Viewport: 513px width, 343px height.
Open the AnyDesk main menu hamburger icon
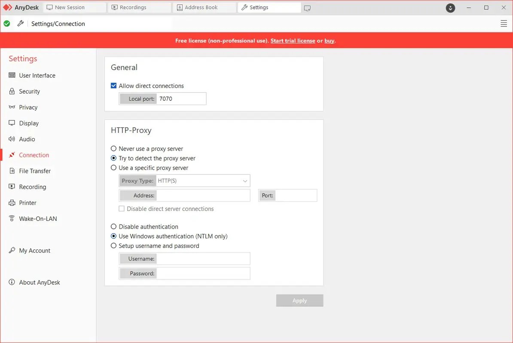504,24
